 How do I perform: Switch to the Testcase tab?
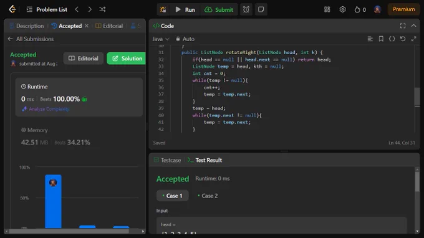pyautogui.click(x=167, y=160)
